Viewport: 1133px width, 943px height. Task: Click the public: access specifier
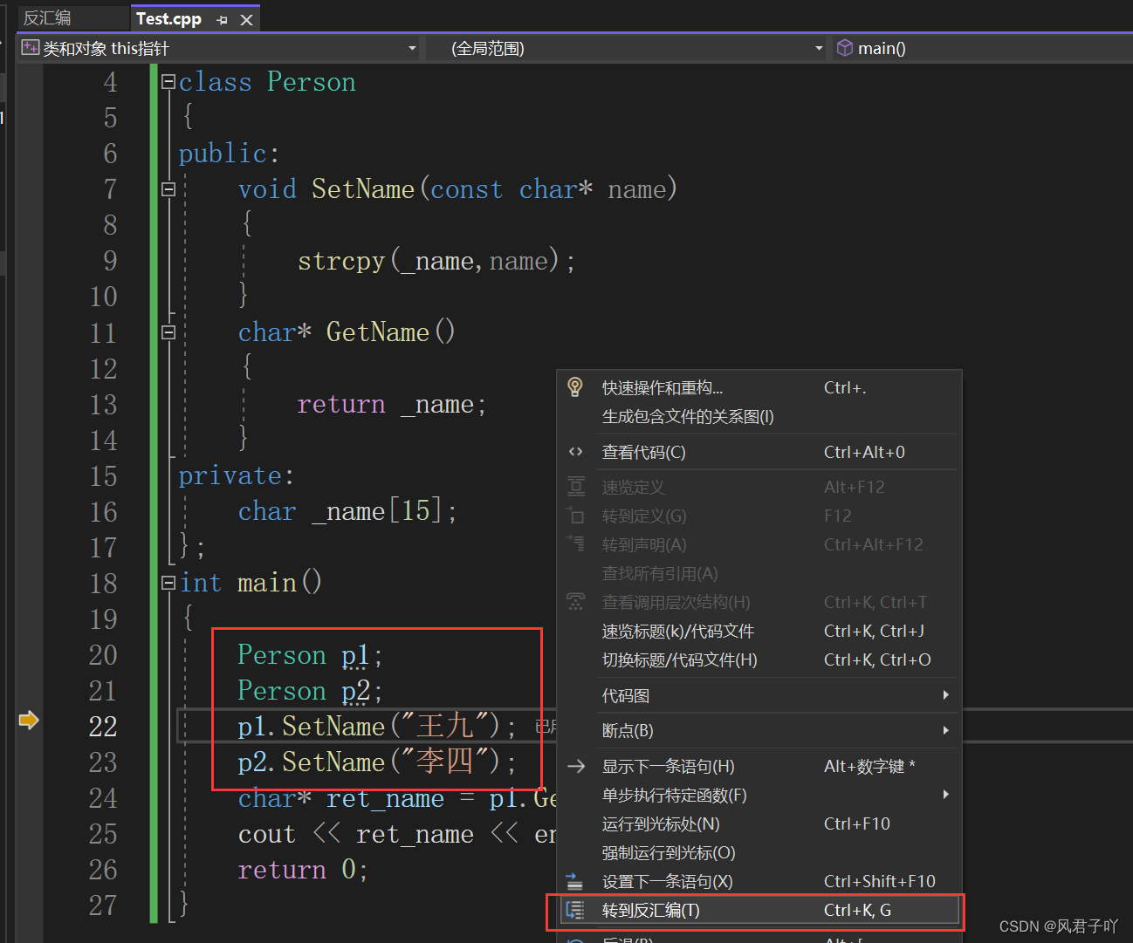tap(229, 154)
